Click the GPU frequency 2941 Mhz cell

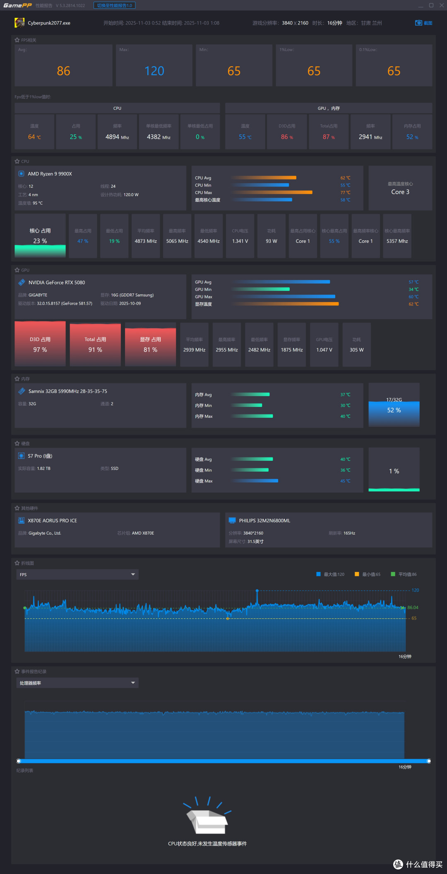370,132
